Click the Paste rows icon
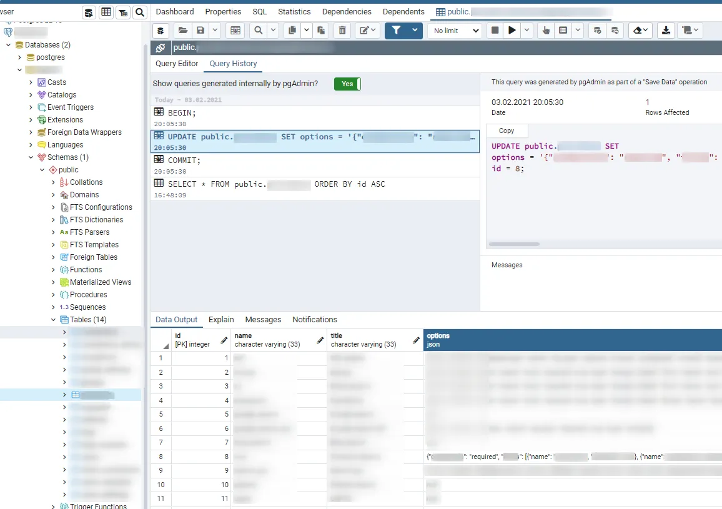 [x=321, y=31]
